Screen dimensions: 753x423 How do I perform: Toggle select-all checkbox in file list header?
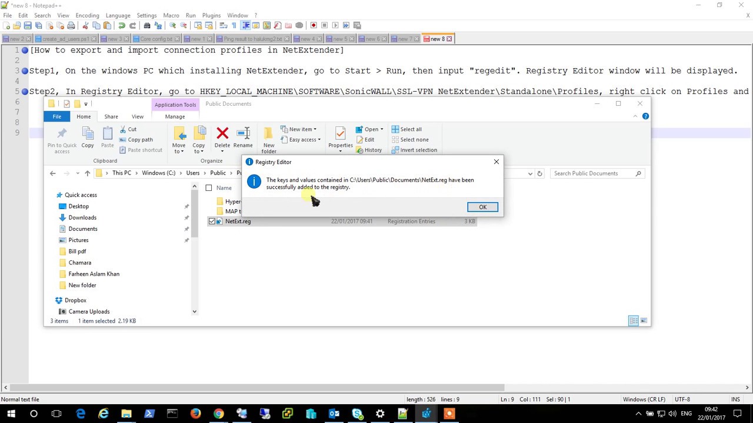(209, 188)
